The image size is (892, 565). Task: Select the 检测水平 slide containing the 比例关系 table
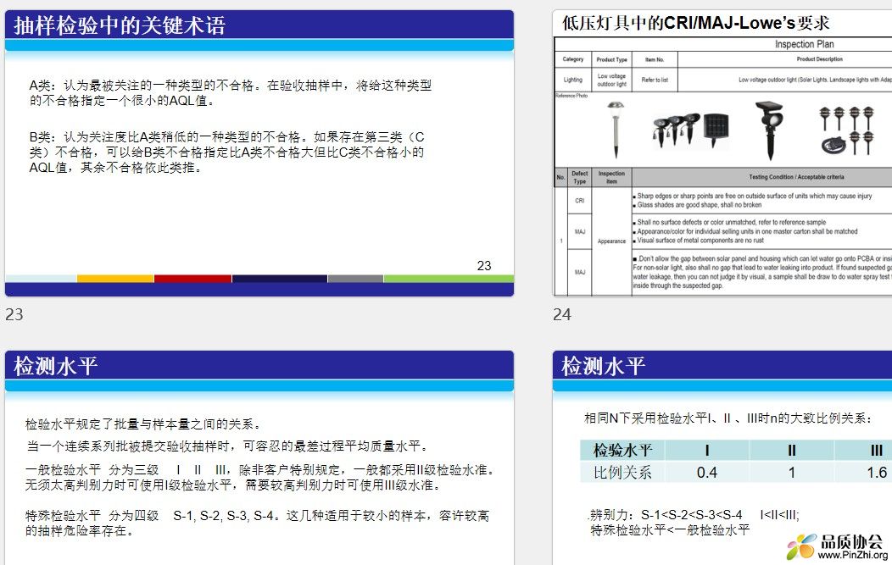tap(722, 457)
